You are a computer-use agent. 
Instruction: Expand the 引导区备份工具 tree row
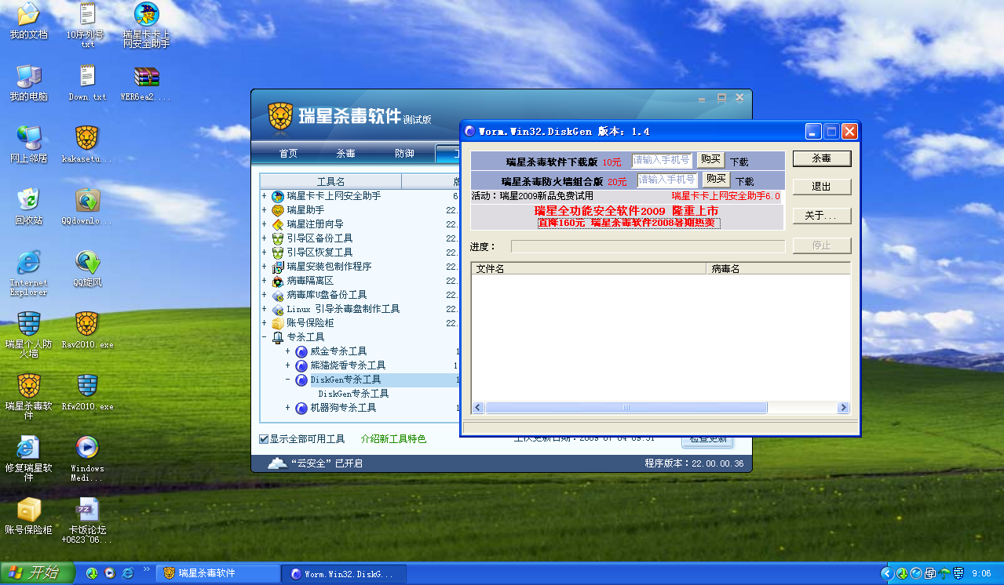tap(265, 238)
